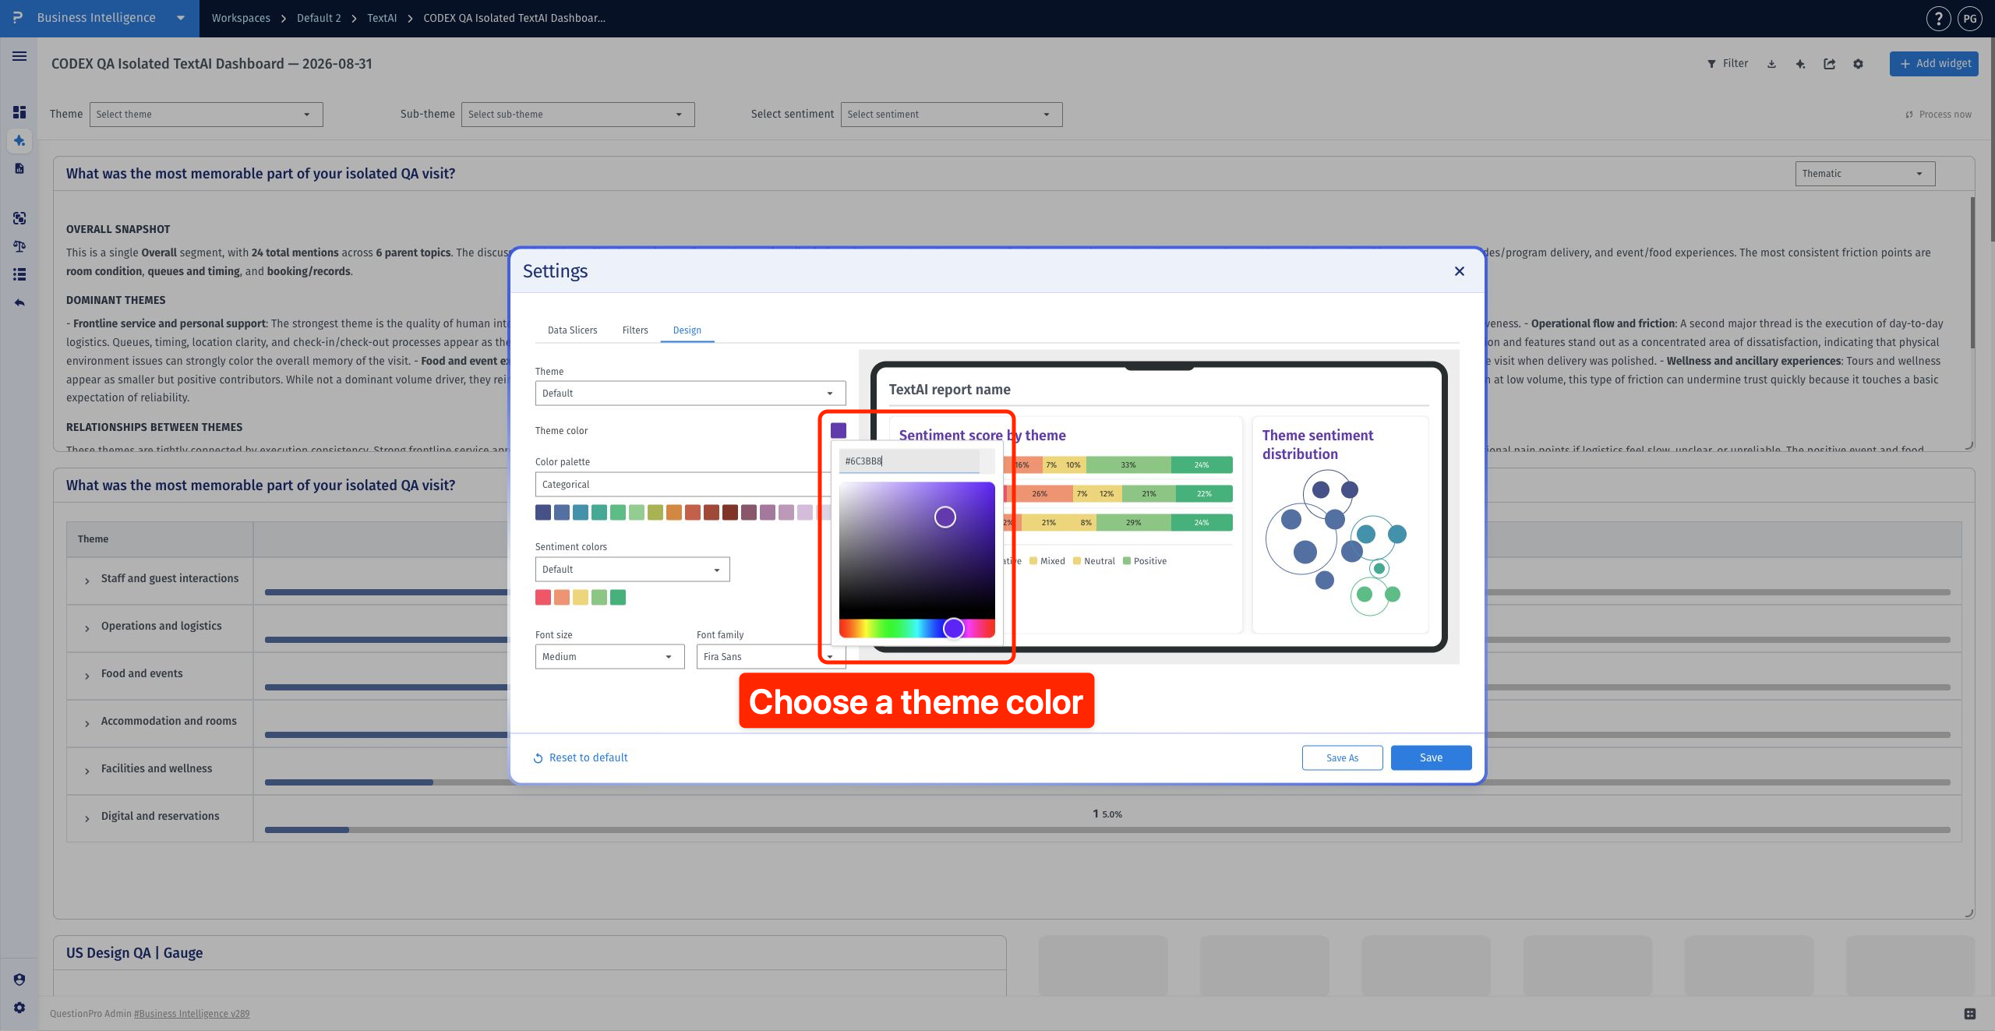
Task: Click the rainbow hue slider bar
Action: [916, 628]
